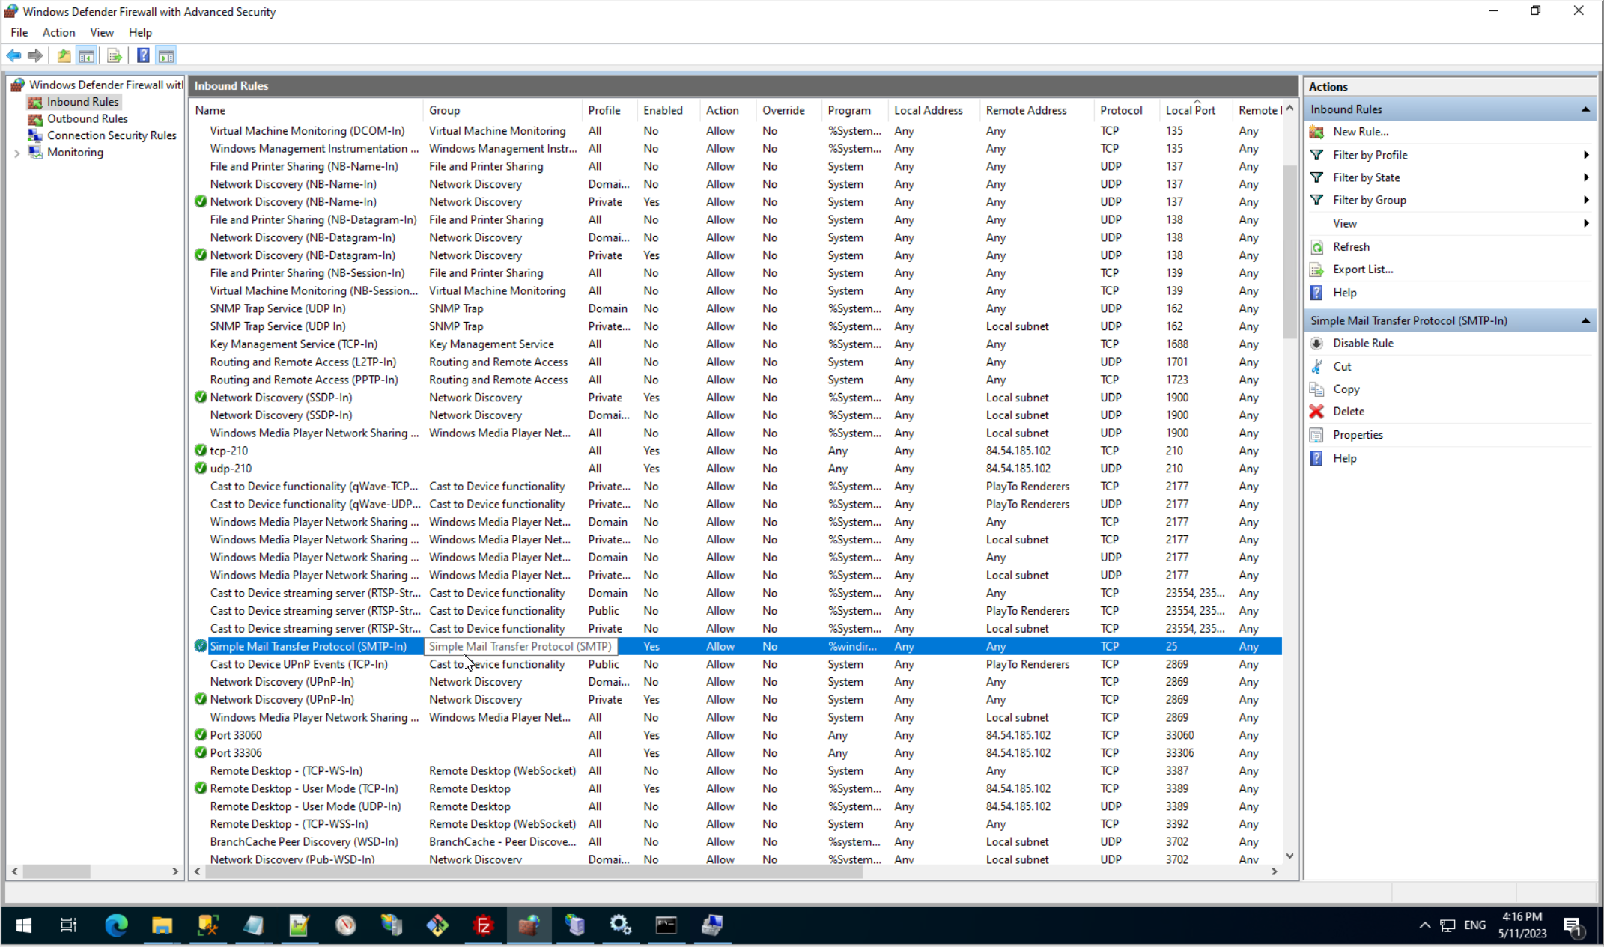Click the red Delete X icon
The width and height of the screenshot is (1604, 947).
click(x=1316, y=412)
